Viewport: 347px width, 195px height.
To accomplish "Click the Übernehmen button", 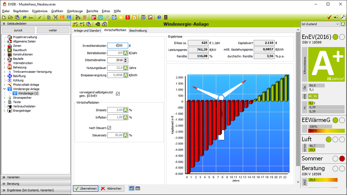I will (x=86, y=188).
